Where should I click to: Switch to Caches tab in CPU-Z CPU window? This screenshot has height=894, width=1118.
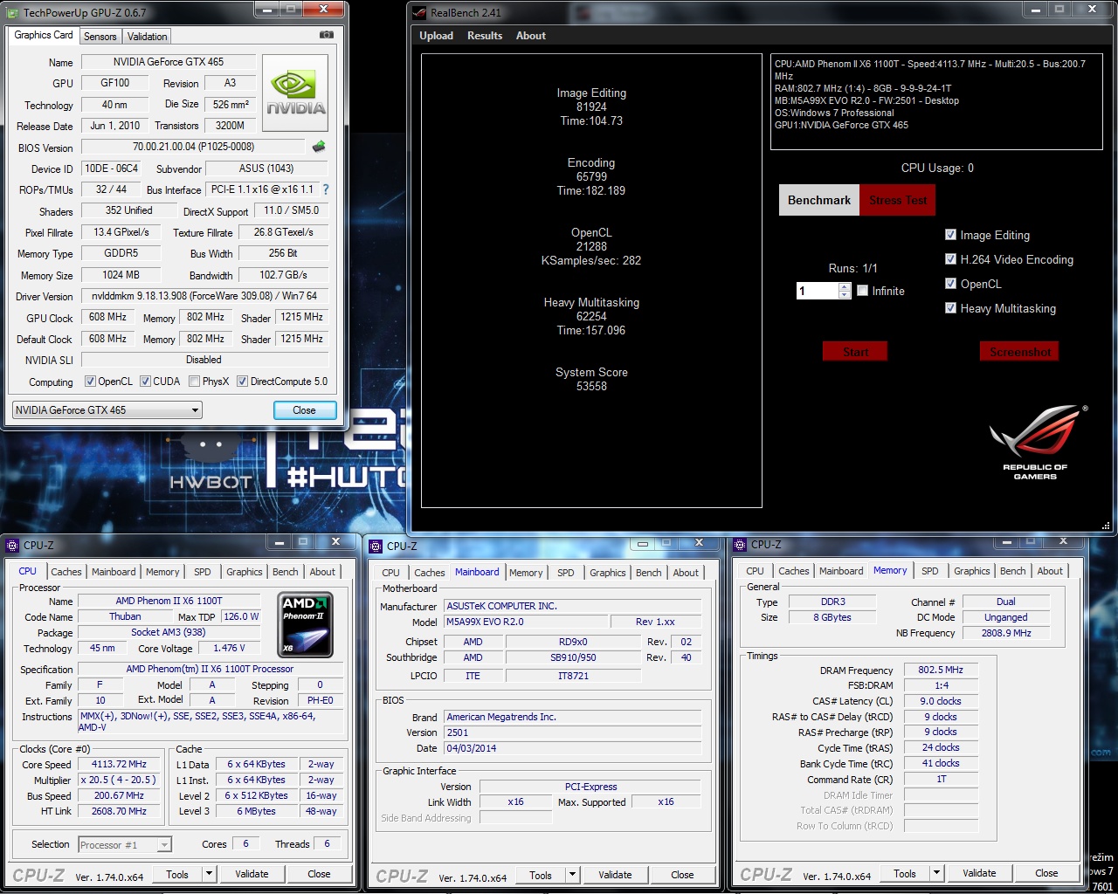click(x=66, y=572)
